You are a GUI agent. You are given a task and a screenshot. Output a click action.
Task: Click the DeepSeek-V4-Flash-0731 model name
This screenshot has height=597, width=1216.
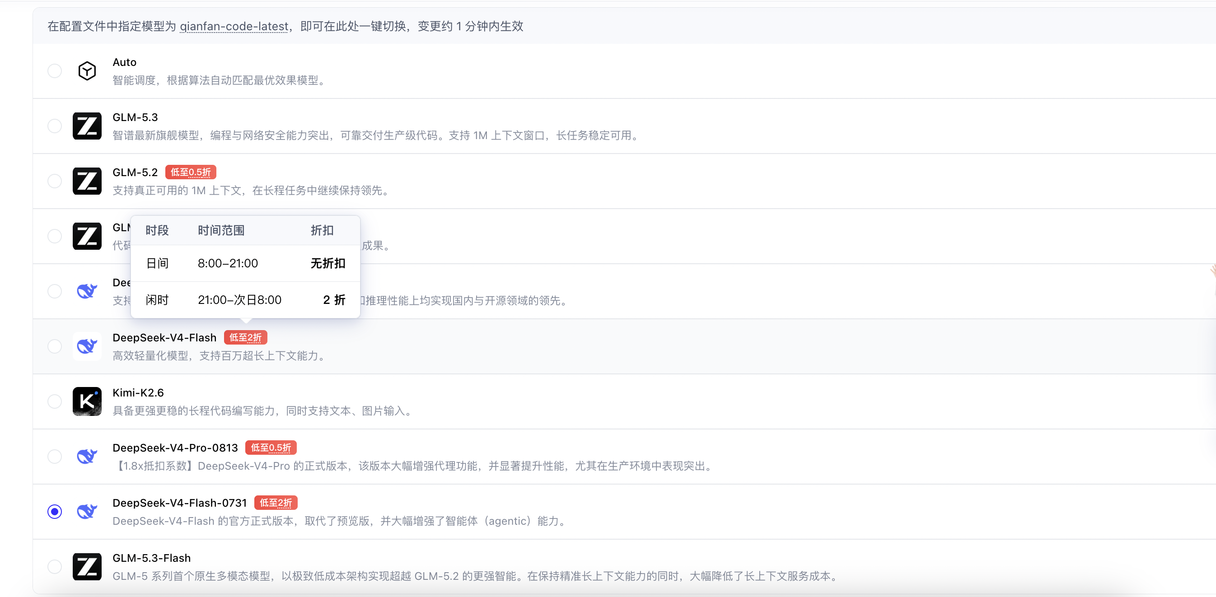tap(180, 503)
